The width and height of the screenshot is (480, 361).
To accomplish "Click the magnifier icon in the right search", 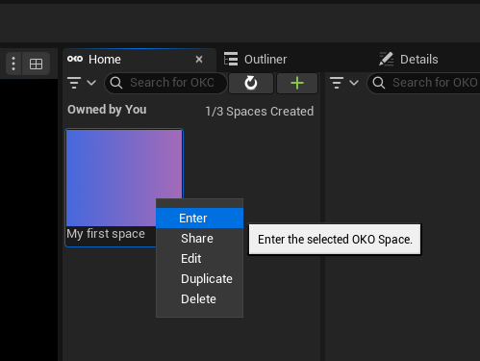I will click(x=379, y=83).
